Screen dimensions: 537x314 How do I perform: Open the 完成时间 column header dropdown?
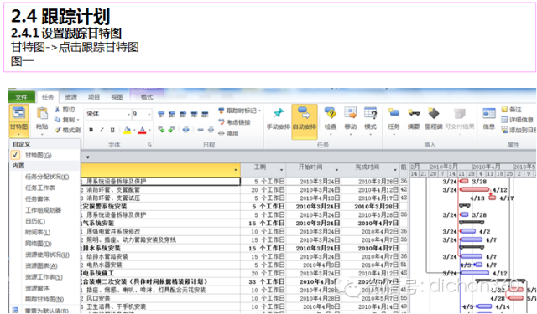click(x=395, y=170)
